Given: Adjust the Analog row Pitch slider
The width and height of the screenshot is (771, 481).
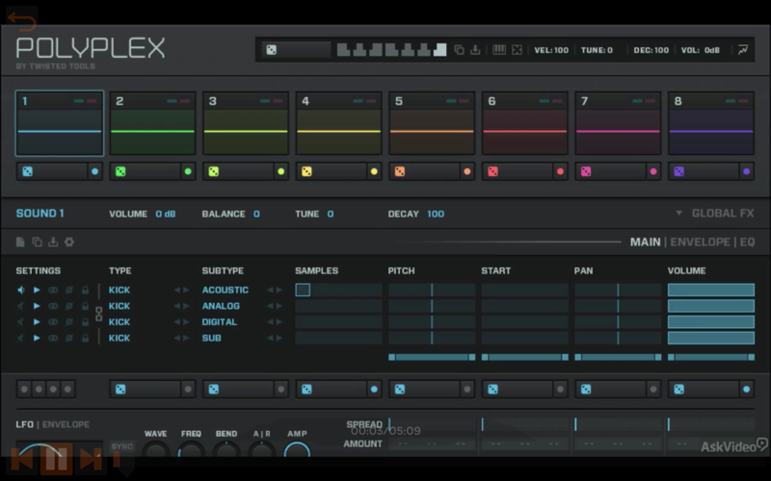Looking at the screenshot, I should coord(432,306).
